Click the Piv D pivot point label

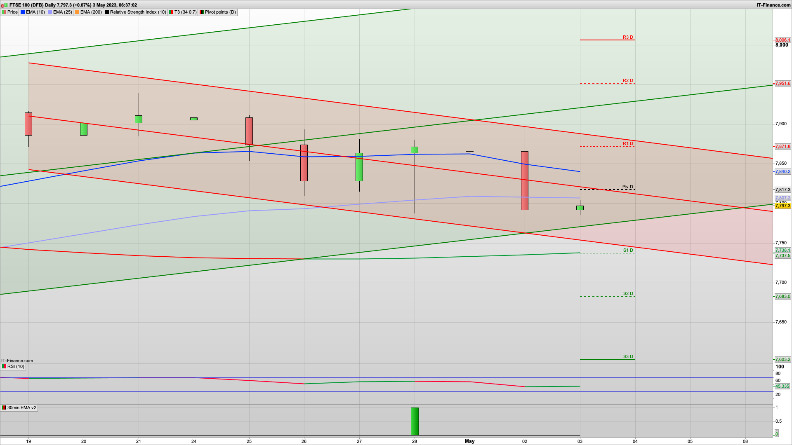(x=627, y=187)
